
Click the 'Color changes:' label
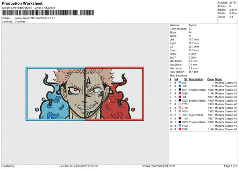[x=178, y=29]
